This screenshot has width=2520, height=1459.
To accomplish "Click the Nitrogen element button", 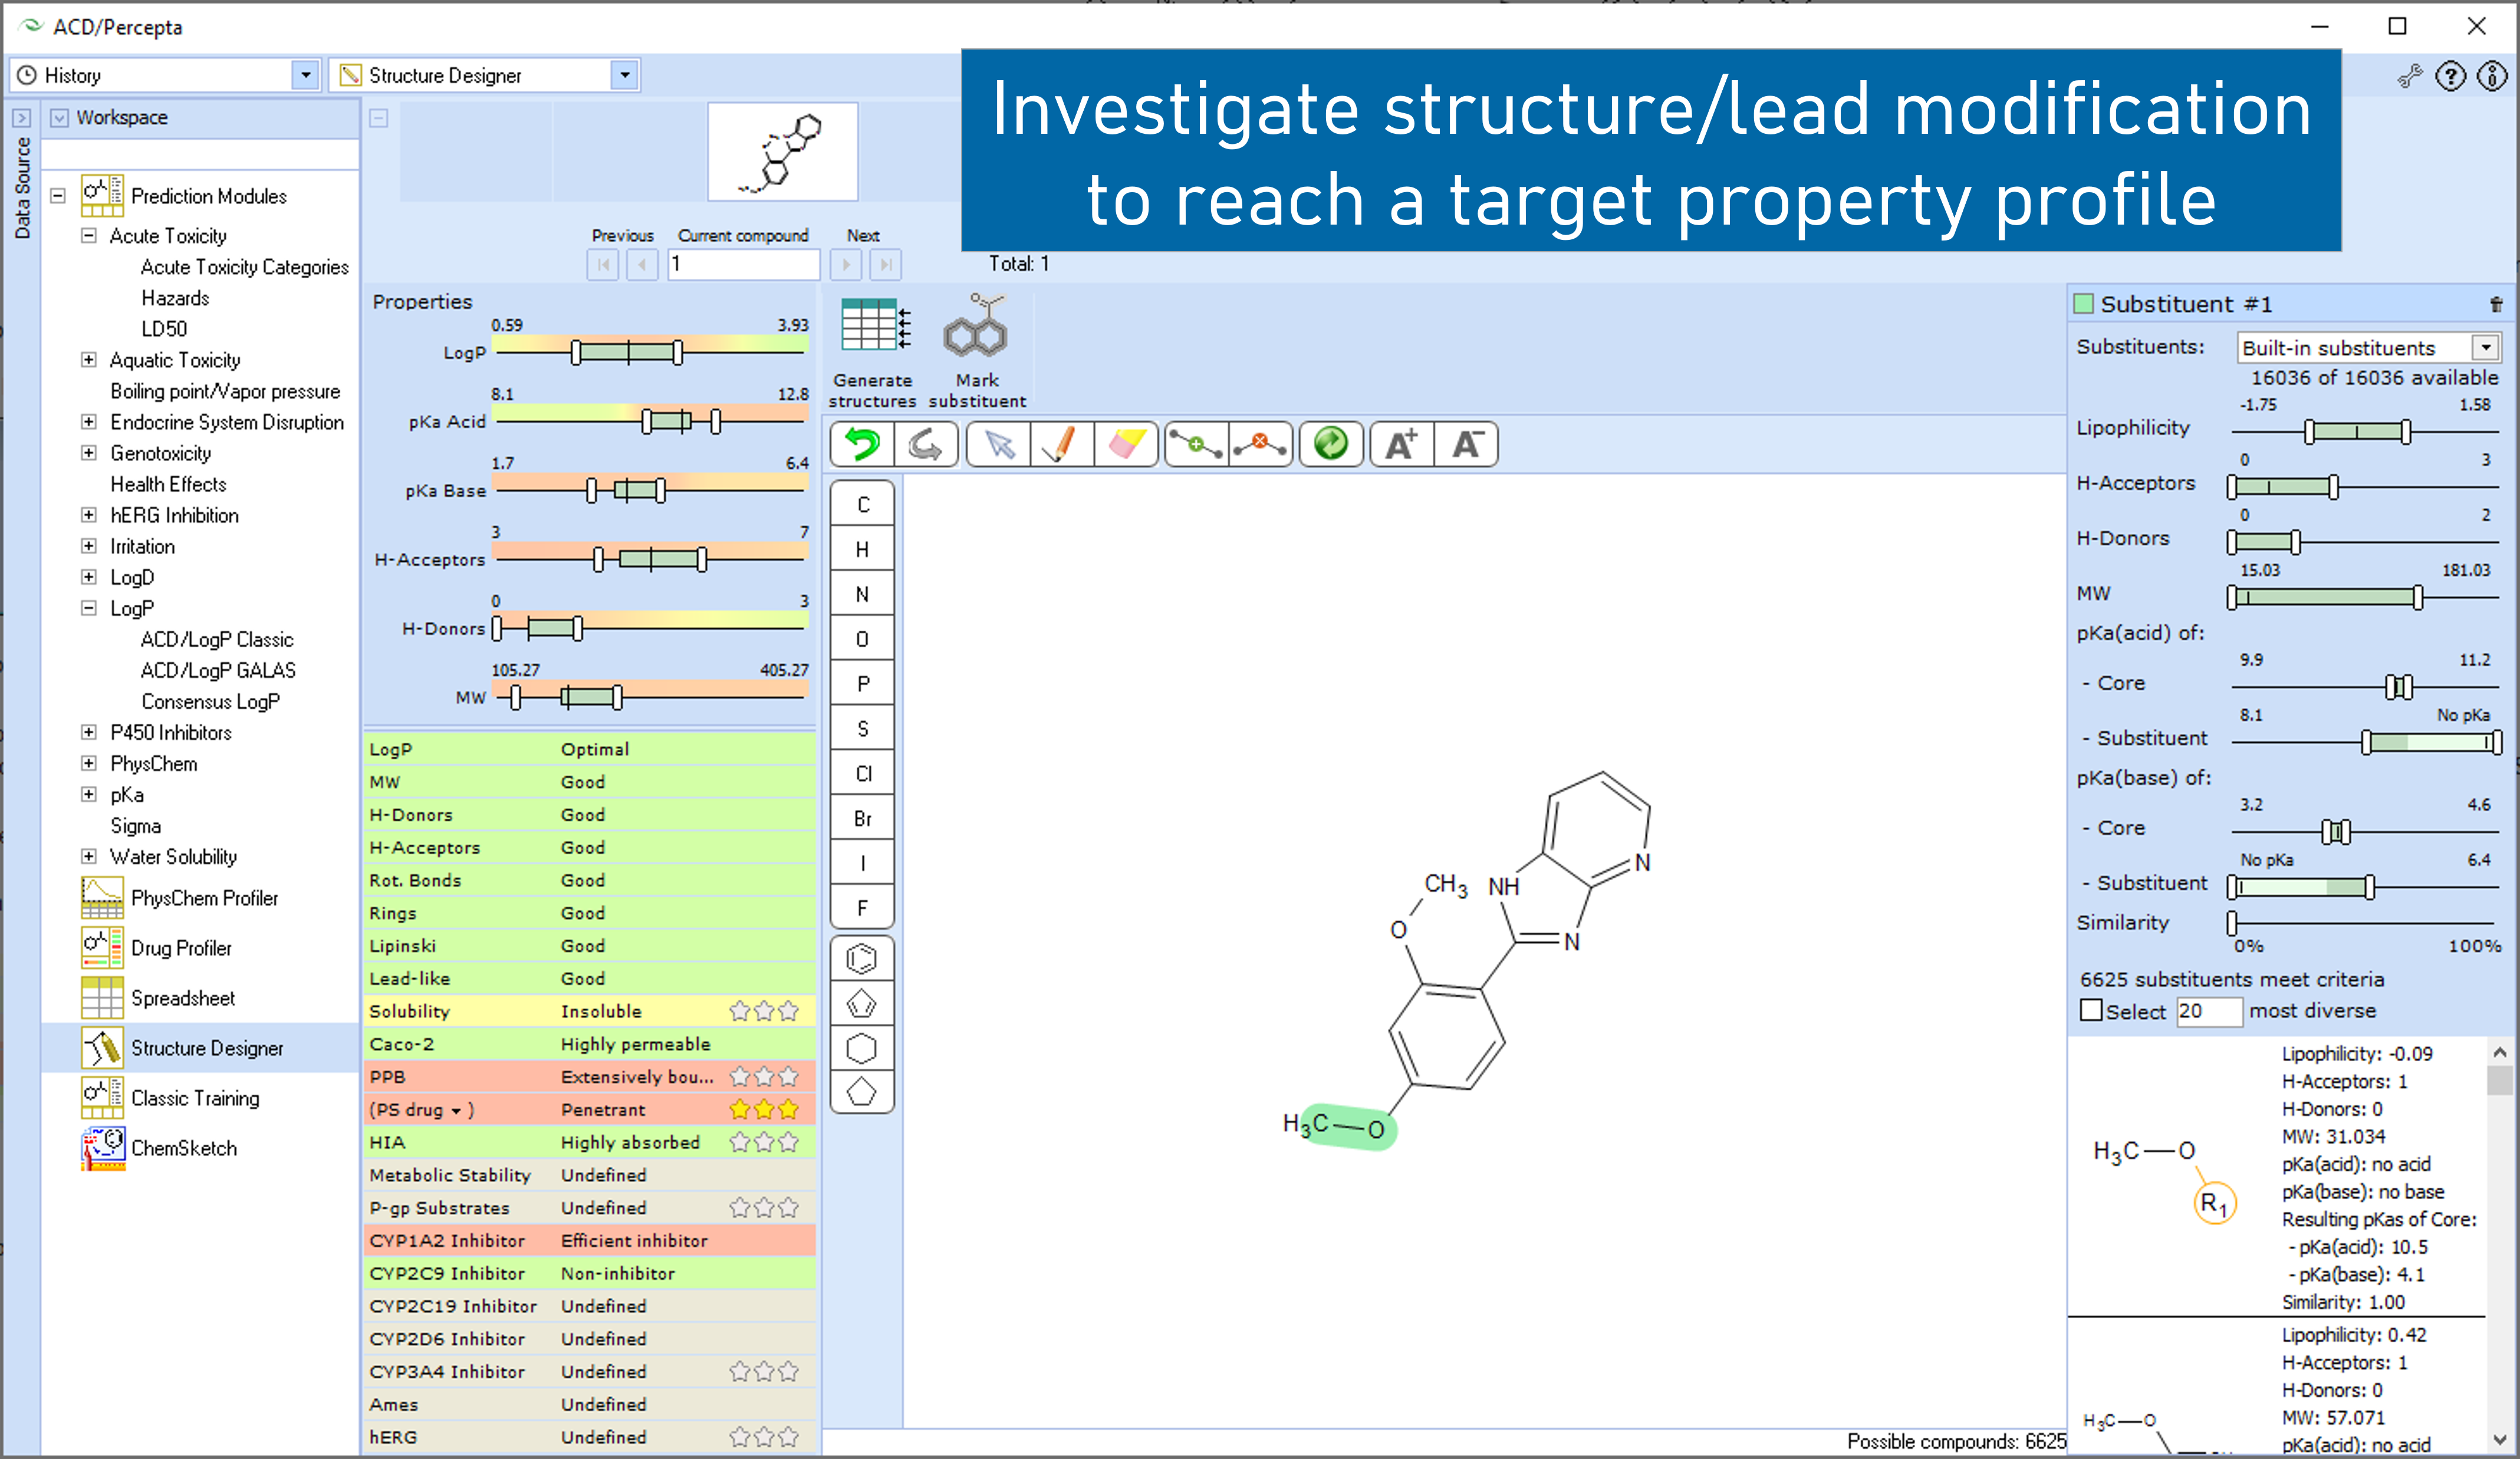I will [x=862, y=594].
